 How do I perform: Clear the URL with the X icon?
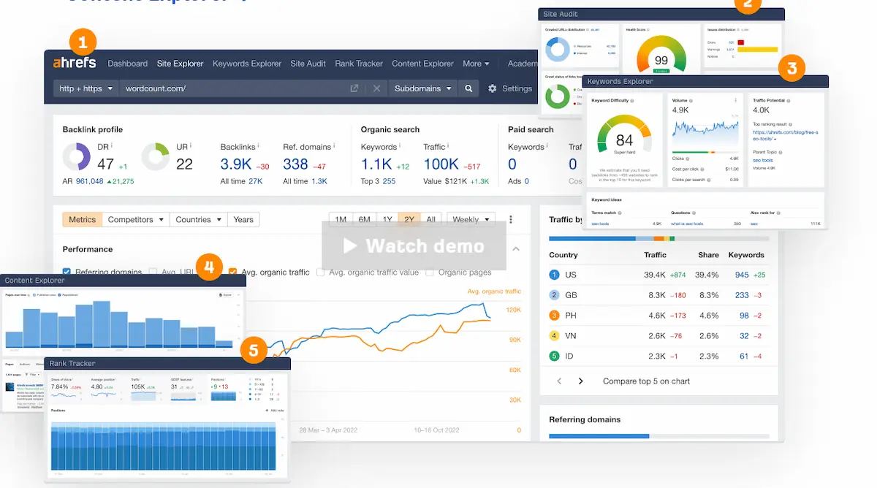pyautogui.click(x=376, y=88)
